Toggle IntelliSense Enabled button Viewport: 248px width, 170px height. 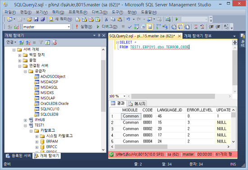point(150,27)
